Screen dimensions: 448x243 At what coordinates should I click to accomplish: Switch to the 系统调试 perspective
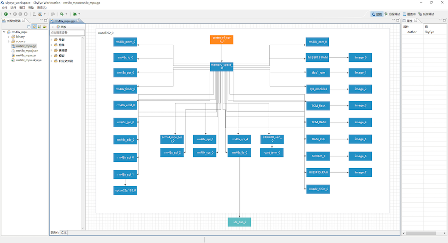(426, 14)
